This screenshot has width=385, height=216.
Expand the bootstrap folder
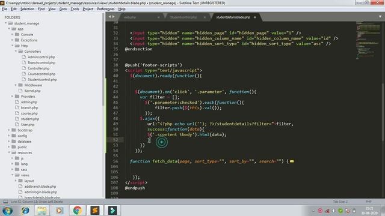(9, 130)
